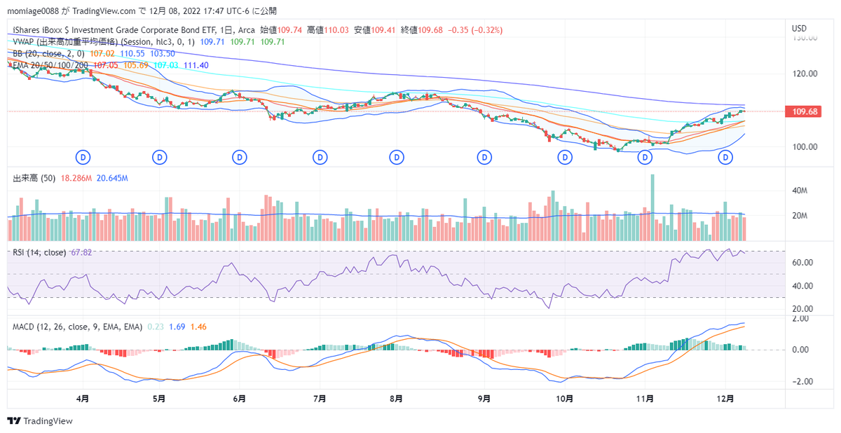Viewport: 841px width, 433px height.
Task: Click the BB upper band value 110.55
Action: coord(132,53)
